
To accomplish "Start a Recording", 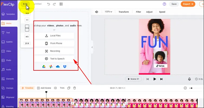I will [x=54, y=51].
